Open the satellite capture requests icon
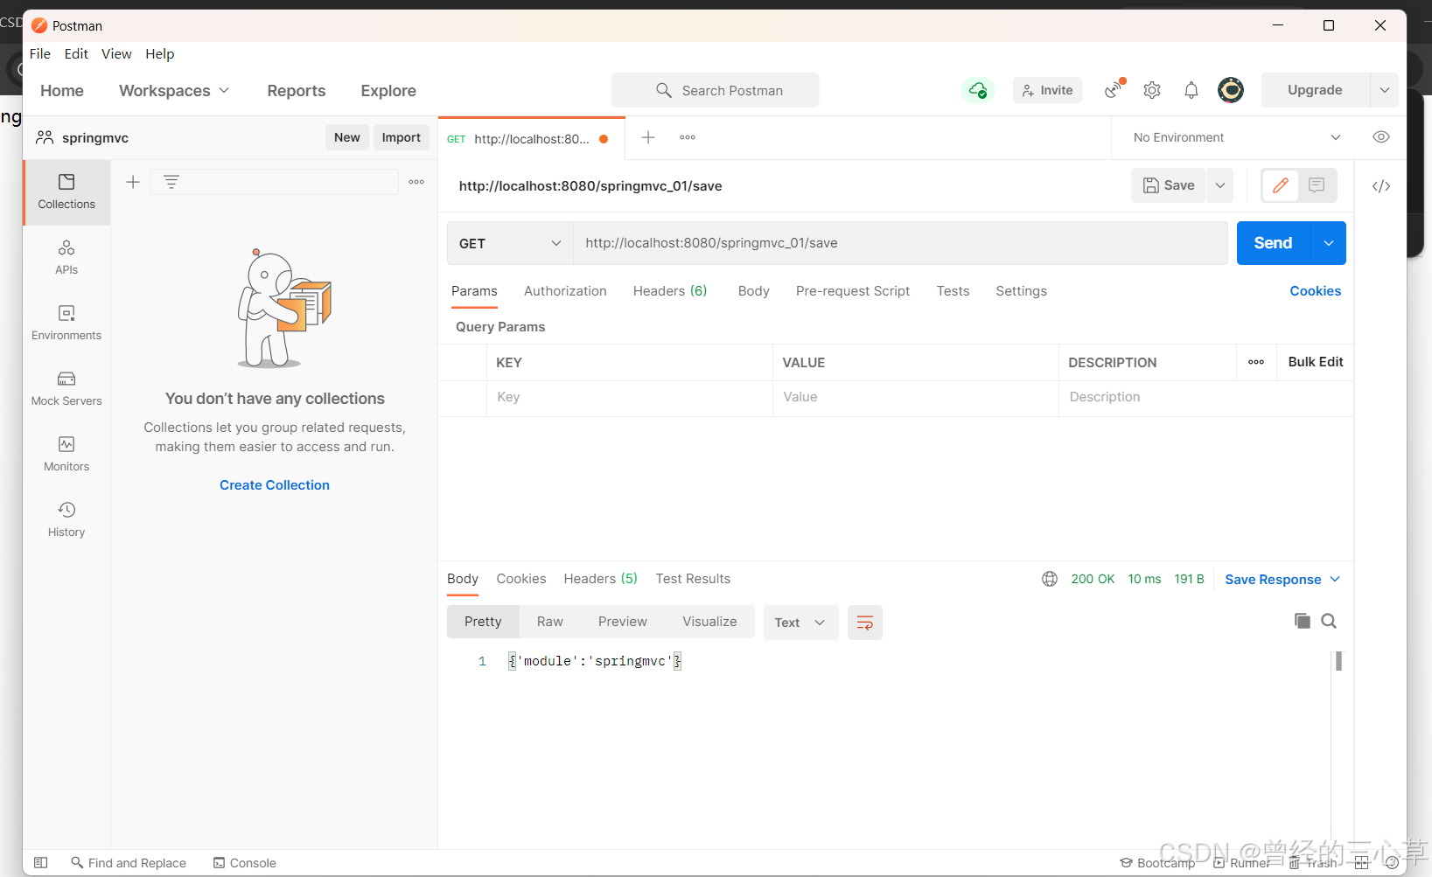The height and width of the screenshot is (877, 1432). pyautogui.click(x=1114, y=89)
